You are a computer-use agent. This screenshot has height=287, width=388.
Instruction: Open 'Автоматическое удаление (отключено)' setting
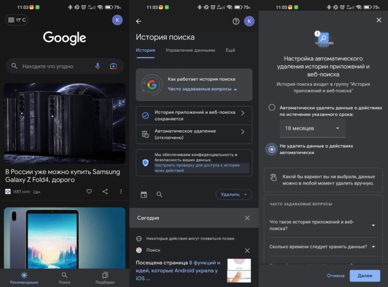point(194,134)
